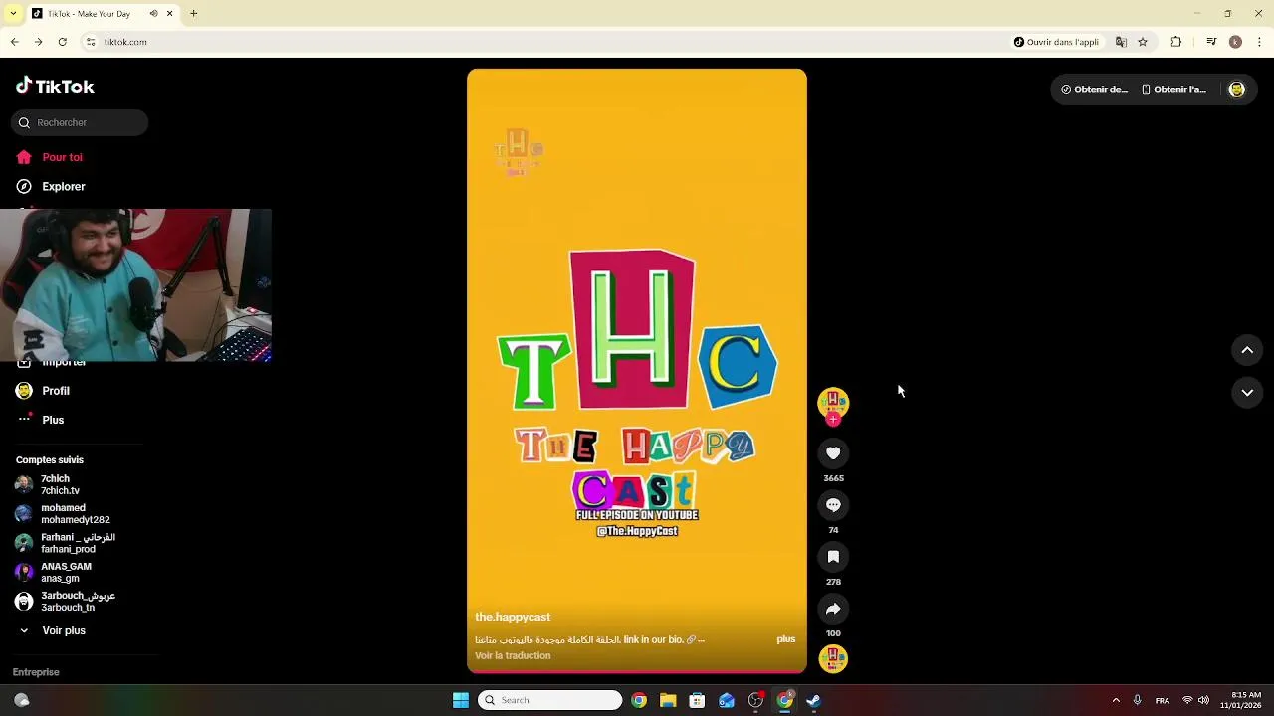The height and width of the screenshot is (716, 1274).
Task: Click the translate page icon in address bar
Action: tap(1121, 42)
